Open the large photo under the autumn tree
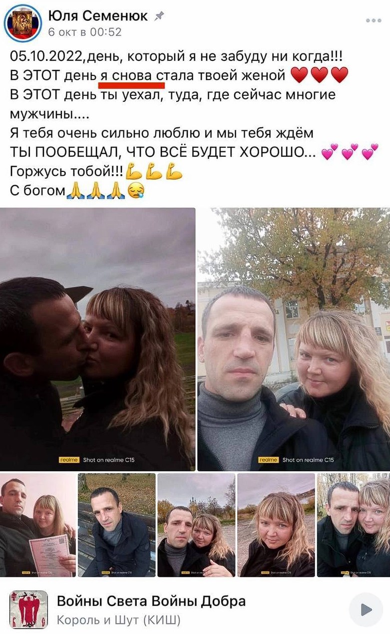This screenshot has width=390, height=634. coord(294,339)
